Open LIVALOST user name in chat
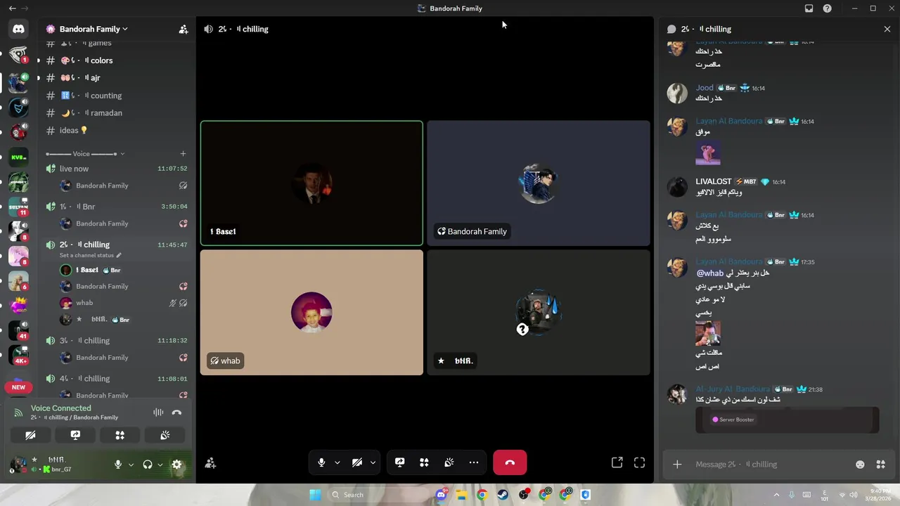900x506 pixels. 714,181
